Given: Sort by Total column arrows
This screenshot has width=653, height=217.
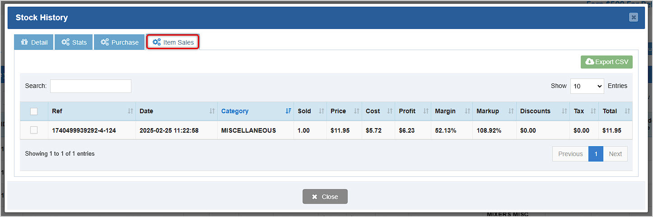Looking at the screenshot, I should click(627, 111).
